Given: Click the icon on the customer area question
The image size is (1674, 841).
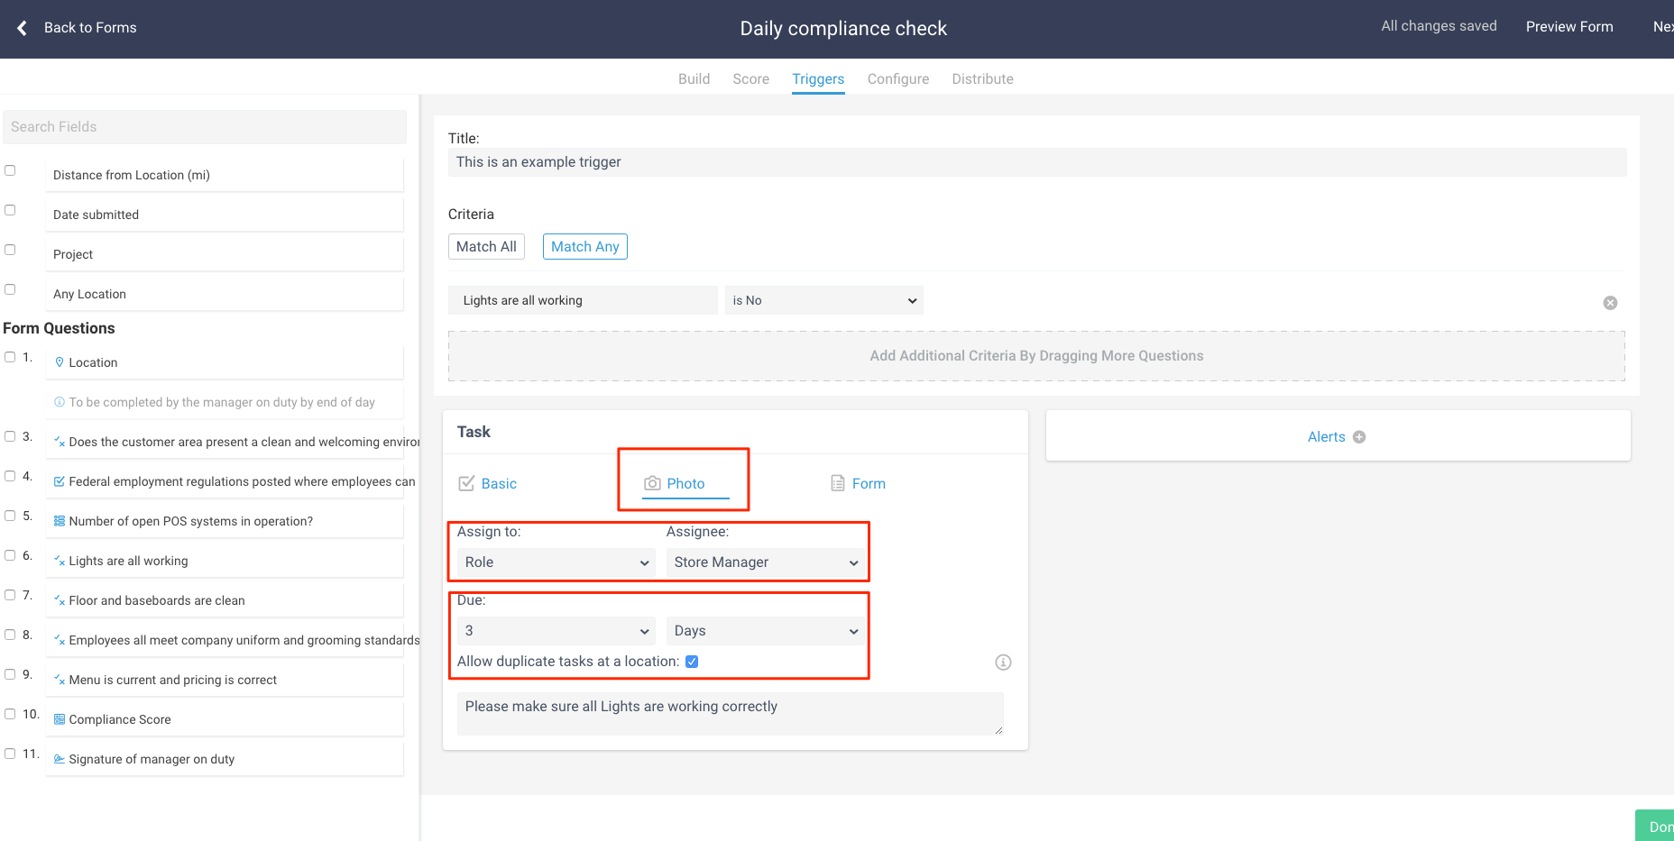Looking at the screenshot, I should tap(60, 442).
